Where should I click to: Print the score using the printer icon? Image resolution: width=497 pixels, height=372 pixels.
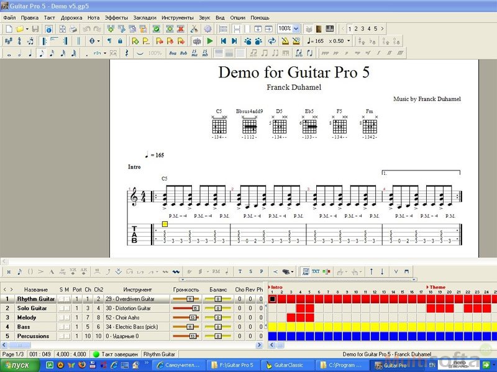pyautogui.click(x=73, y=29)
